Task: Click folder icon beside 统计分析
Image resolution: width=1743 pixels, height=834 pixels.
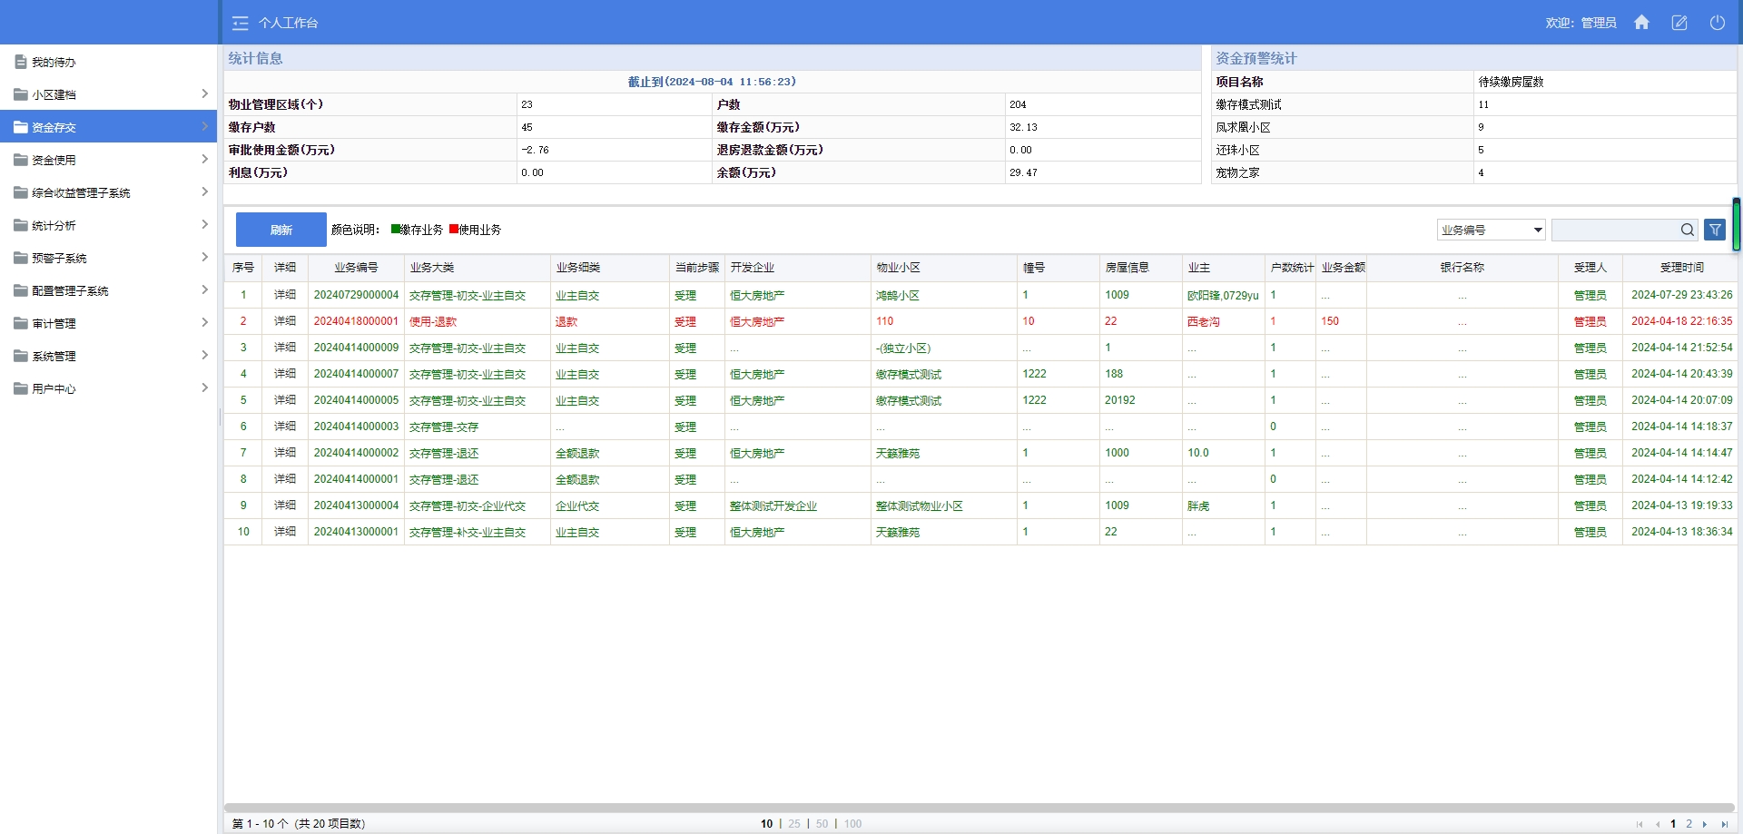Action: 21,225
